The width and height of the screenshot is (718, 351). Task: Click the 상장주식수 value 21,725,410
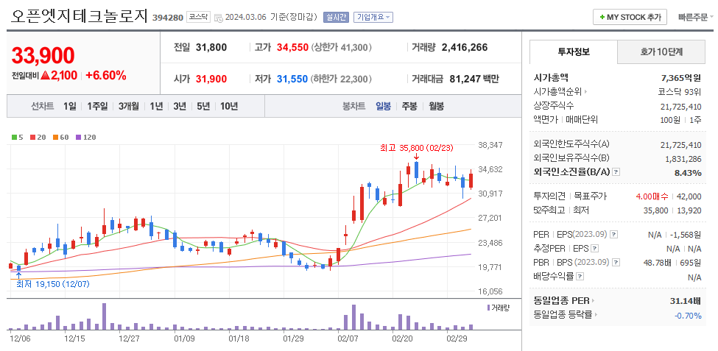click(x=681, y=106)
